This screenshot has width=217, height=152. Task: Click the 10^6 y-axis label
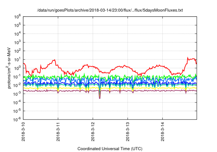[17, 17]
